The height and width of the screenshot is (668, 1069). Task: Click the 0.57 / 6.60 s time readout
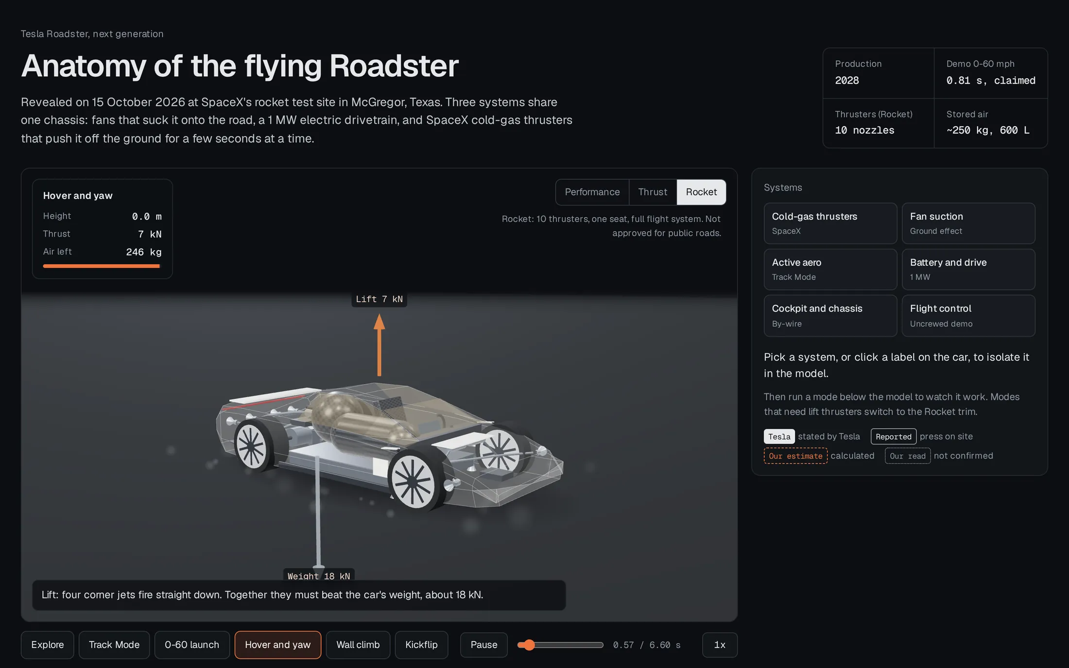click(647, 645)
